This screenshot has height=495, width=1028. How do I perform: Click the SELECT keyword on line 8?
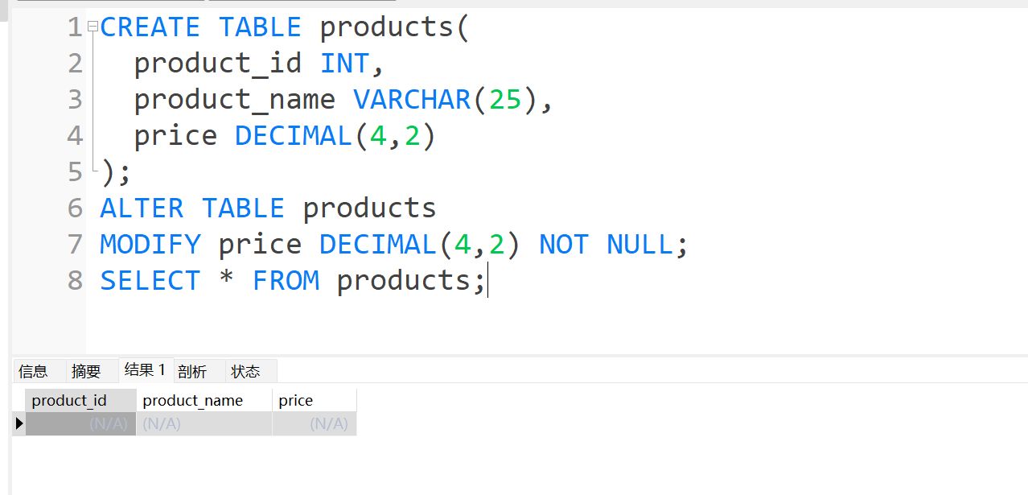150,281
